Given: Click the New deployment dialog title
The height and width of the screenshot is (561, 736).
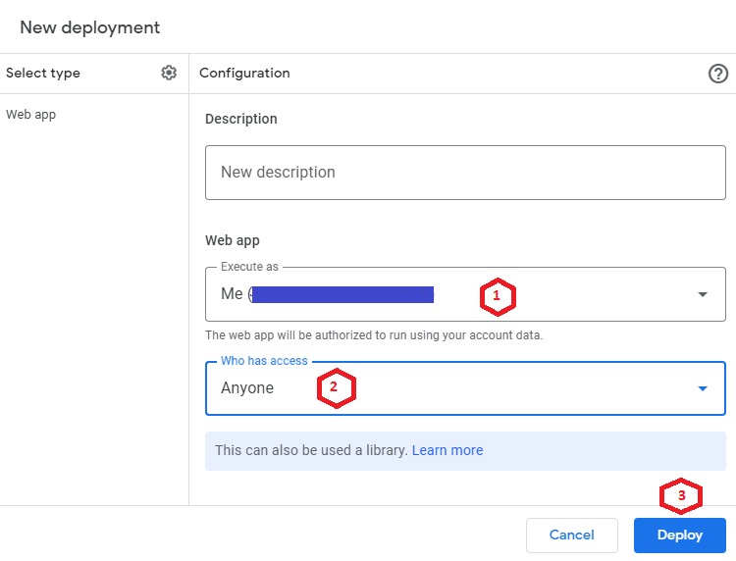Looking at the screenshot, I should [x=90, y=27].
